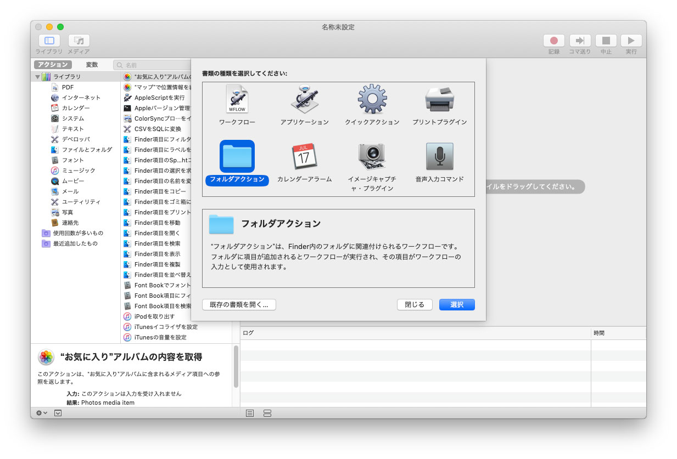
Task: Select the デベロッパ library category
Action: (x=70, y=139)
